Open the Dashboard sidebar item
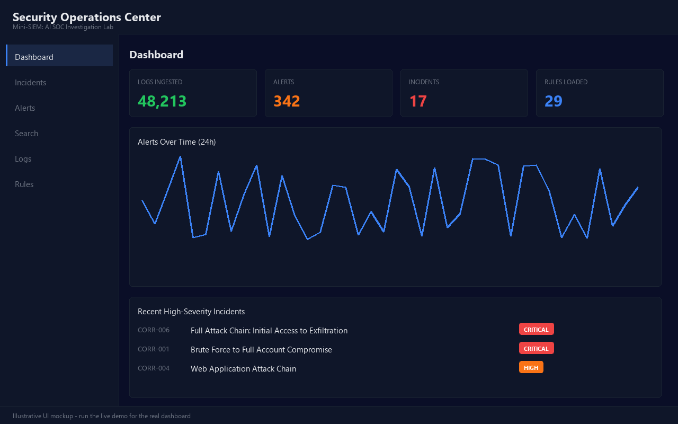Screen dimensions: 678x424 [59, 56]
